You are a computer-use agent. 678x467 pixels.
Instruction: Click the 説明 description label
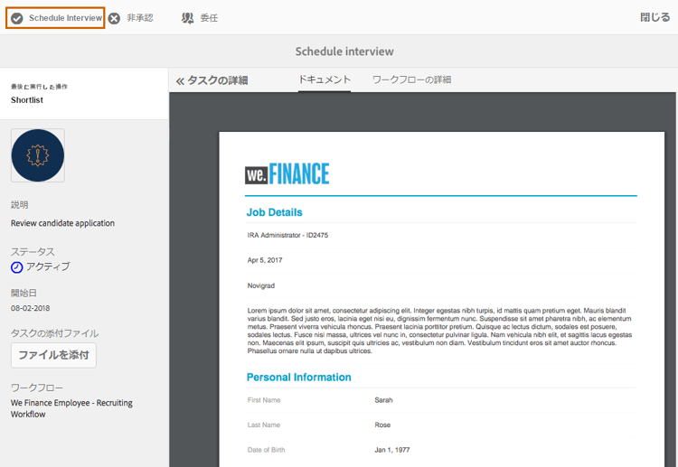[x=20, y=205]
